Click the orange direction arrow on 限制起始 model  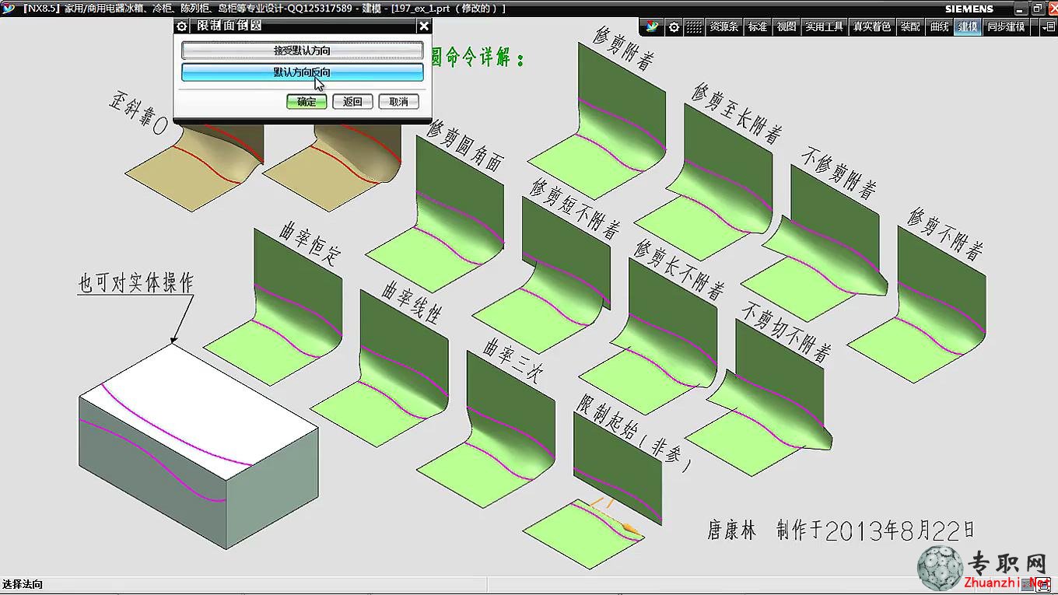pos(631,530)
